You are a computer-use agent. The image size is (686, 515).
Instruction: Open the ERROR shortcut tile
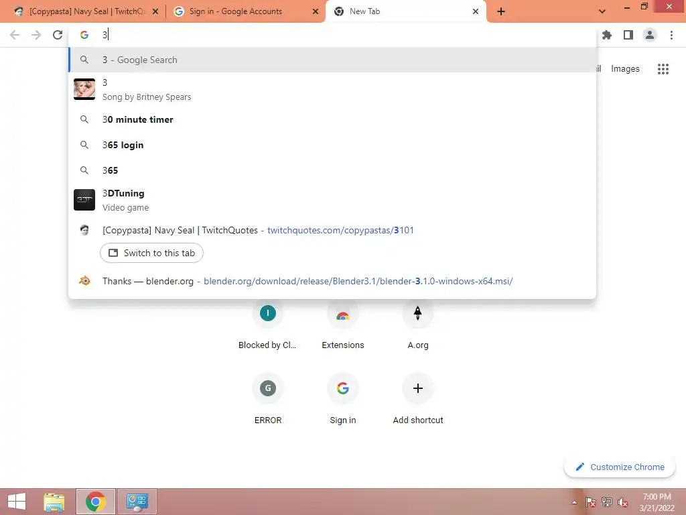(x=268, y=398)
